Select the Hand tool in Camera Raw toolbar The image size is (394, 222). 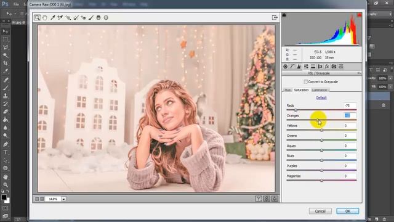[x=45, y=18]
